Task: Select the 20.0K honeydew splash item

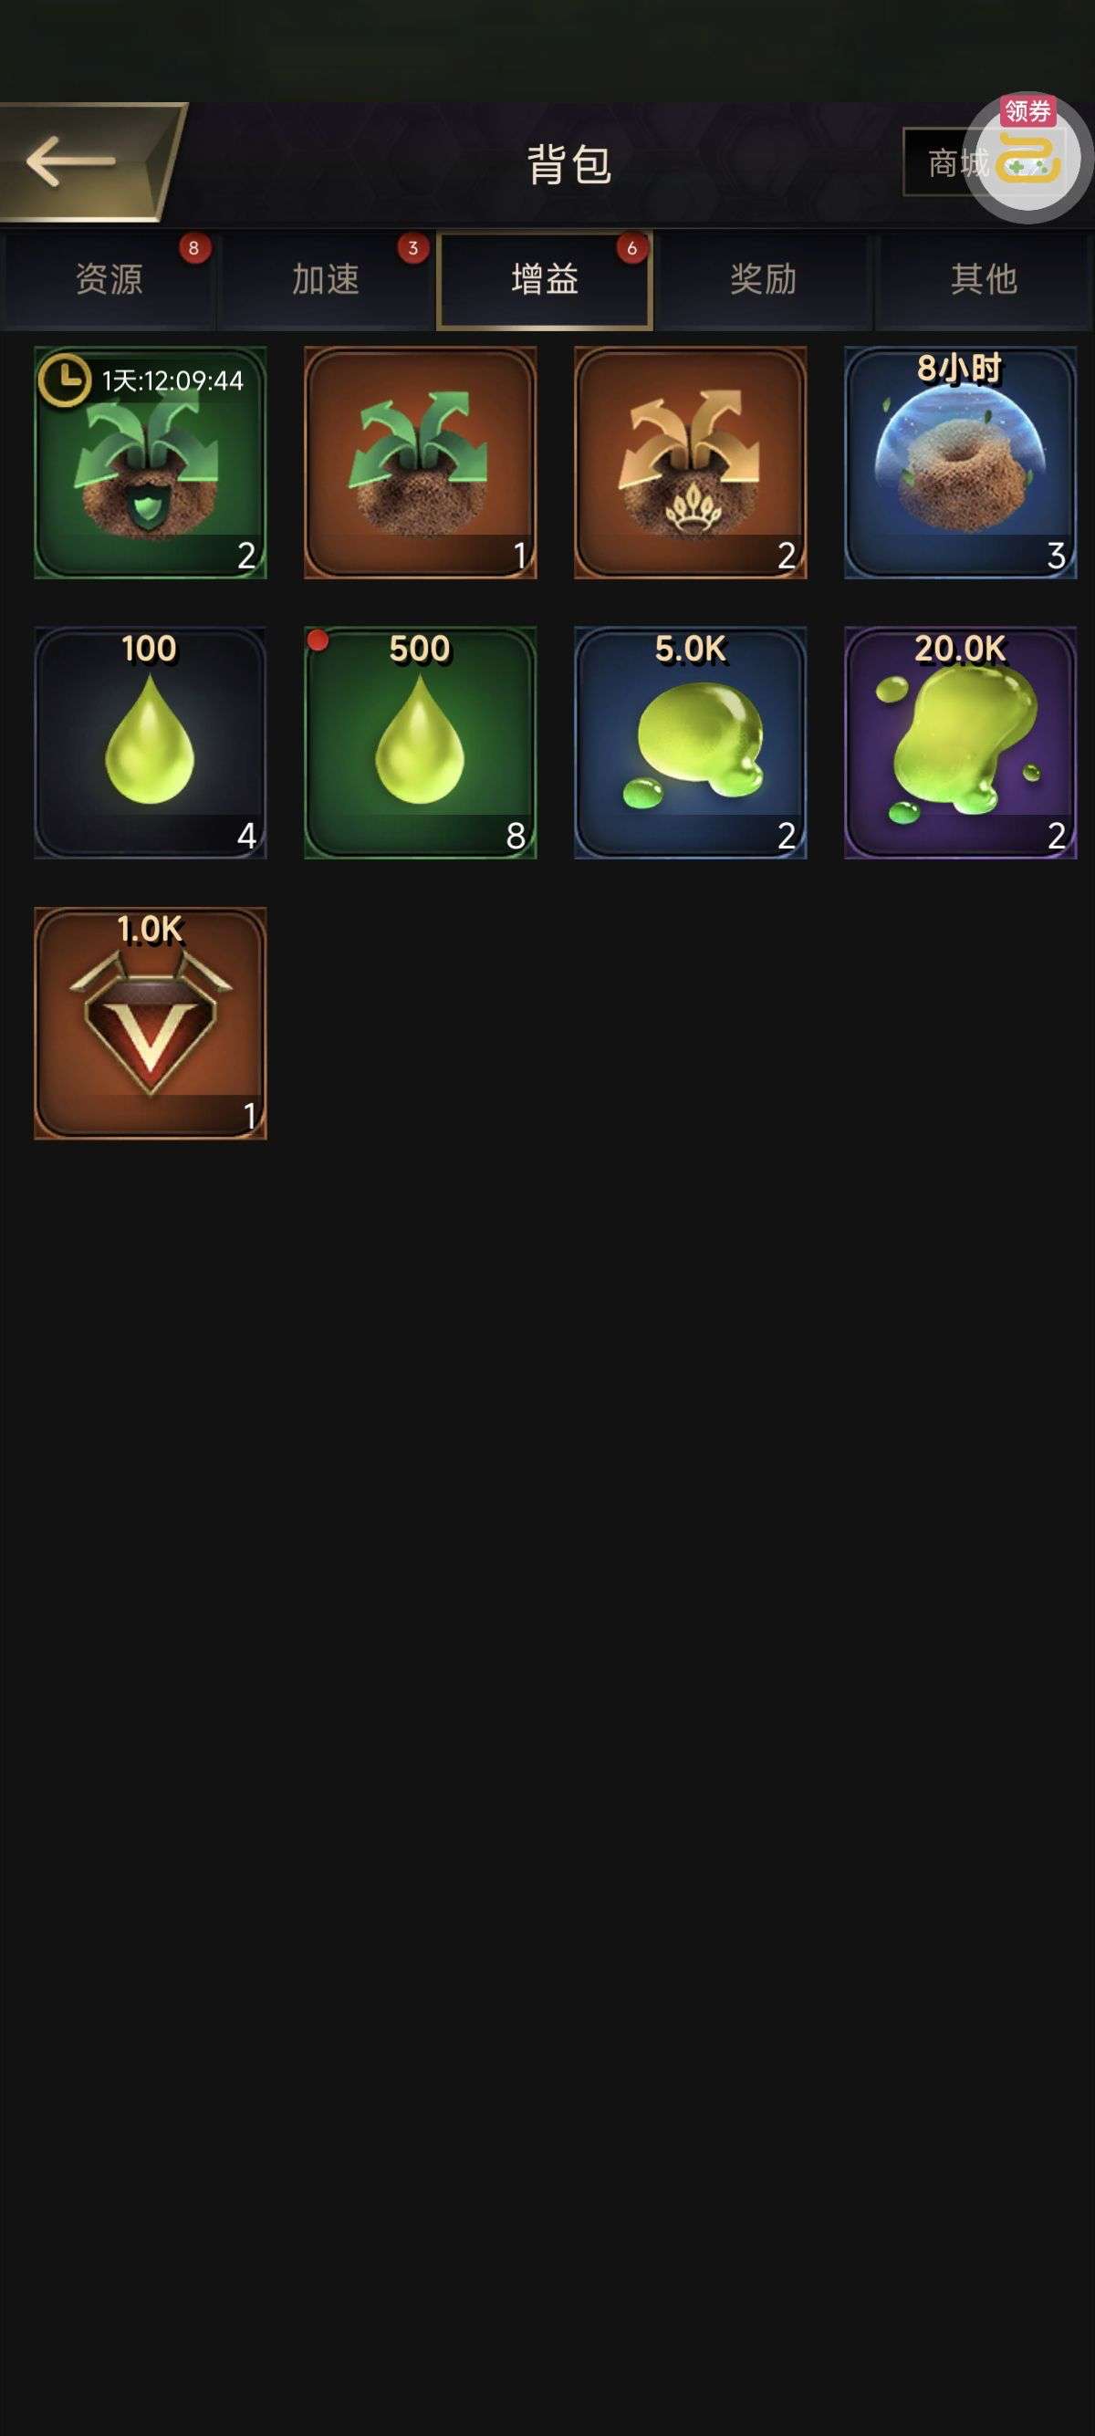Action: pos(960,743)
